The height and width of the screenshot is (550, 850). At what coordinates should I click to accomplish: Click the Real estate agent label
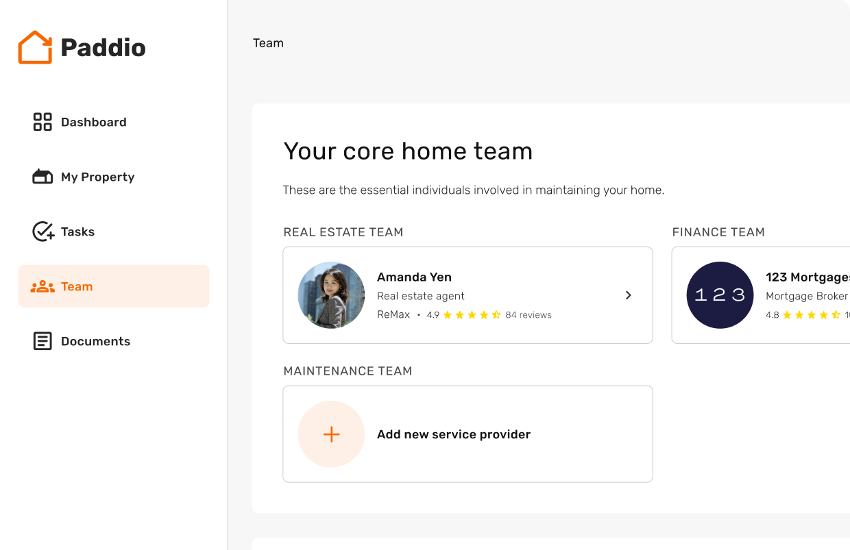(421, 296)
